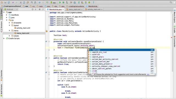This screenshot has height=99, width=176.
Task: Collapse the layout folder
Action: coord(9,25)
